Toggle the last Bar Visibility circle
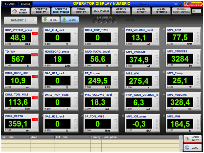This screenshot has width=204, height=153. pyautogui.click(x=114, y=21)
